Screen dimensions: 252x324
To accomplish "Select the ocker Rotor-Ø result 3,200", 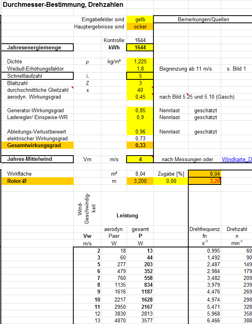I will click(140, 181).
